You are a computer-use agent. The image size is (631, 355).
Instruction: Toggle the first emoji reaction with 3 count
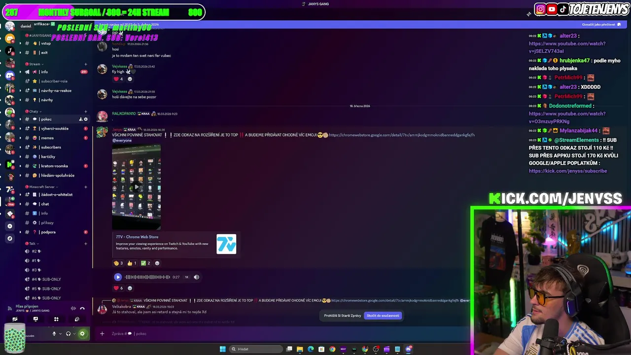(x=118, y=263)
